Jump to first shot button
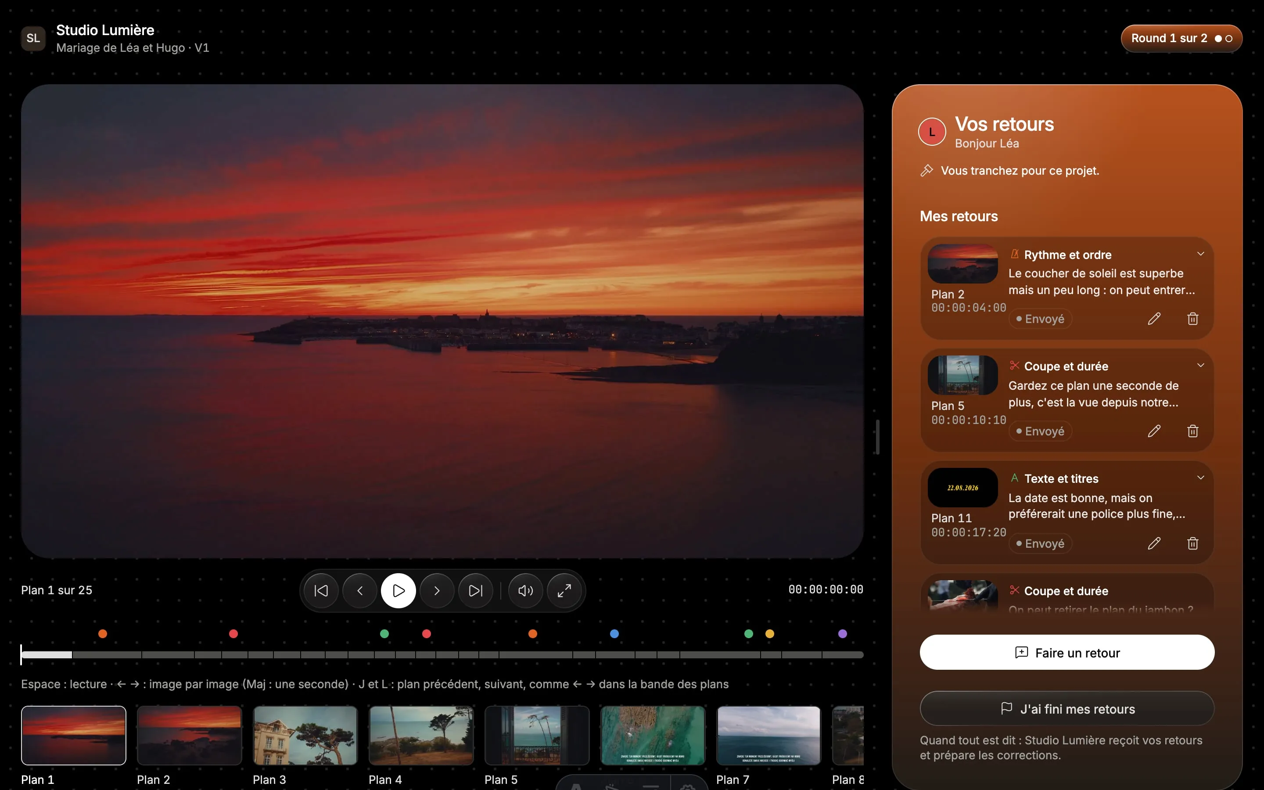This screenshot has height=790, width=1264. (321, 590)
